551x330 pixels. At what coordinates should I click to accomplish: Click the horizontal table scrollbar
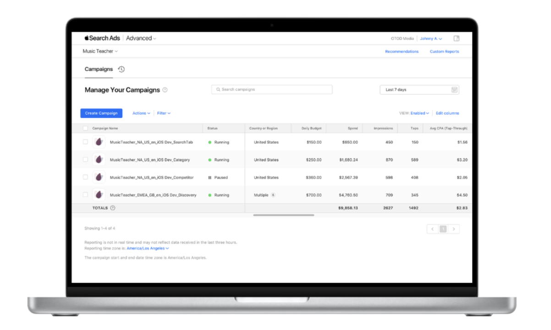(284, 215)
